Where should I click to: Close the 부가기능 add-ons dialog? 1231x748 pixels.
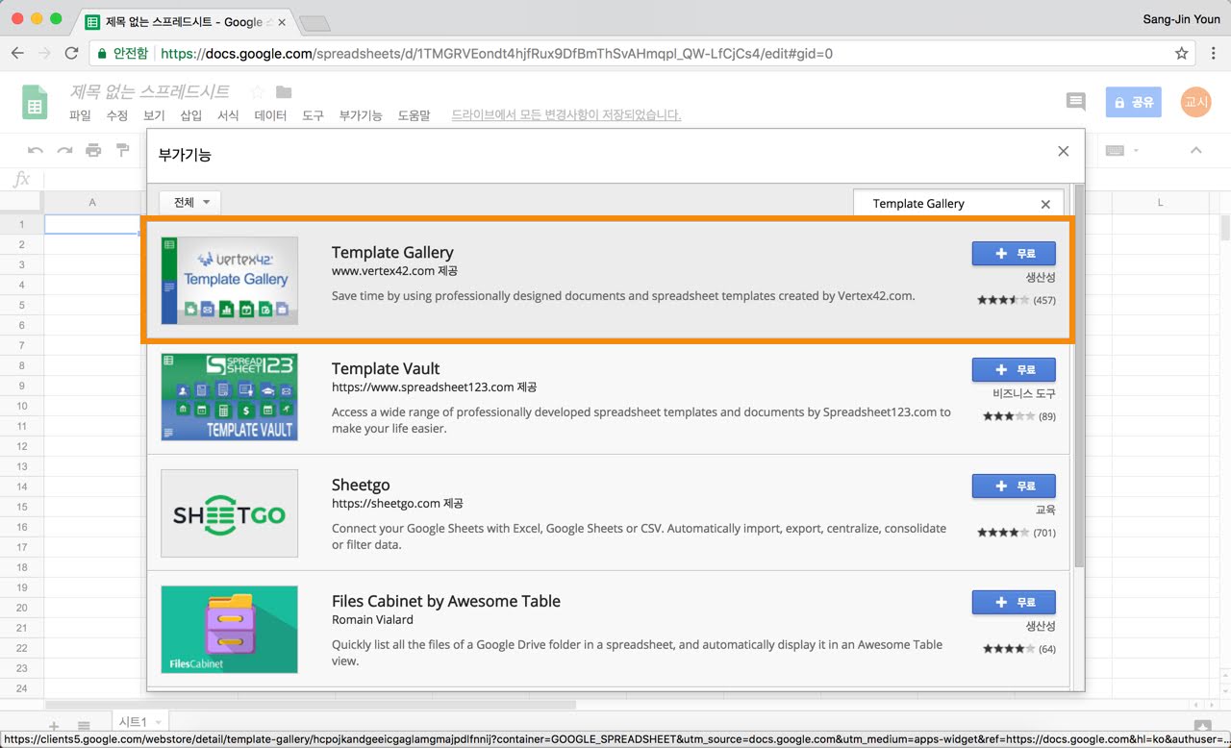click(x=1063, y=152)
